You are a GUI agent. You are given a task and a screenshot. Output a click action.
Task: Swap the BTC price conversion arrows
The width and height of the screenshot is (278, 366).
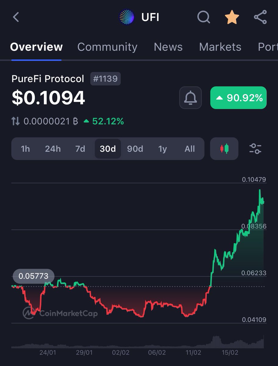(16, 121)
